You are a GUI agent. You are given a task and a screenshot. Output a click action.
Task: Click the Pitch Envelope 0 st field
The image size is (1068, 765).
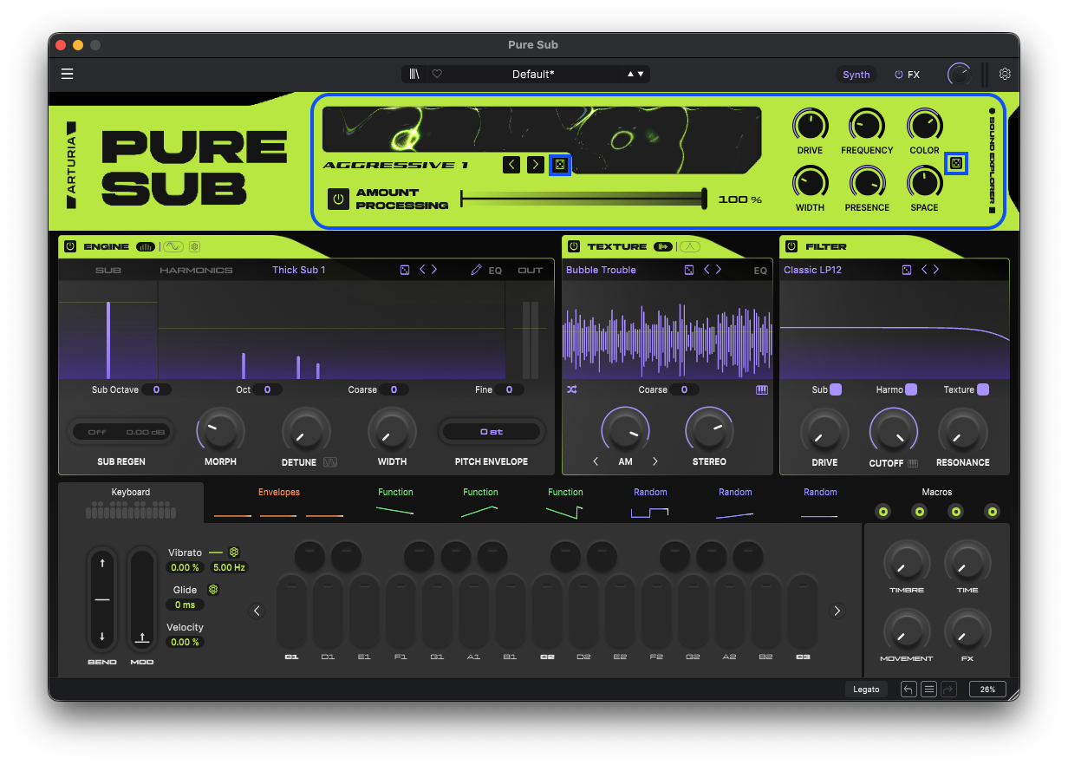[491, 431]
